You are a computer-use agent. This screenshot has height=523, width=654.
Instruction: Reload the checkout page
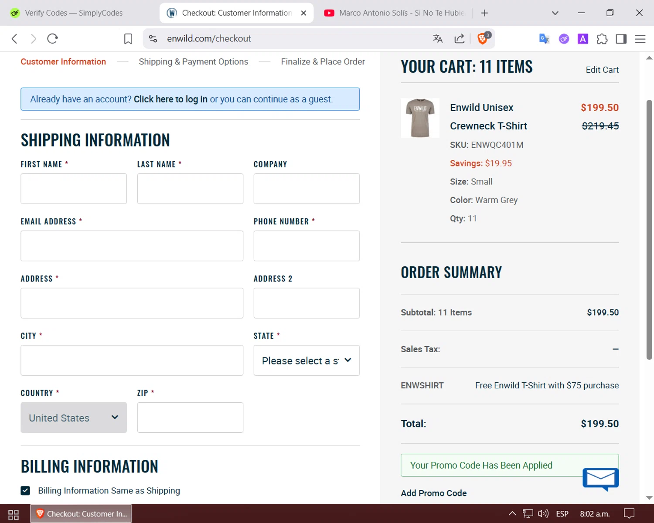(53, 39)
